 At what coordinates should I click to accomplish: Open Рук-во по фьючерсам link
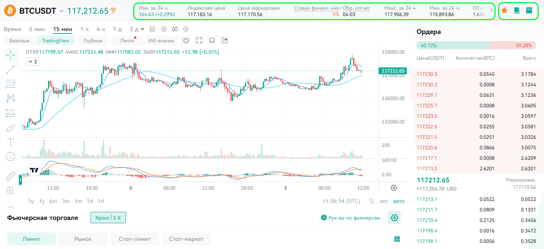tap(351, 218)
